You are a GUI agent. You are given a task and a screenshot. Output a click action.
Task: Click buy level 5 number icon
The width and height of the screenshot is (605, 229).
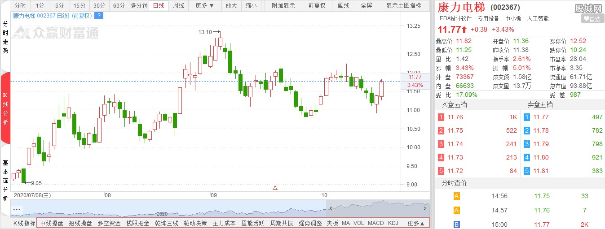[441, 171]
